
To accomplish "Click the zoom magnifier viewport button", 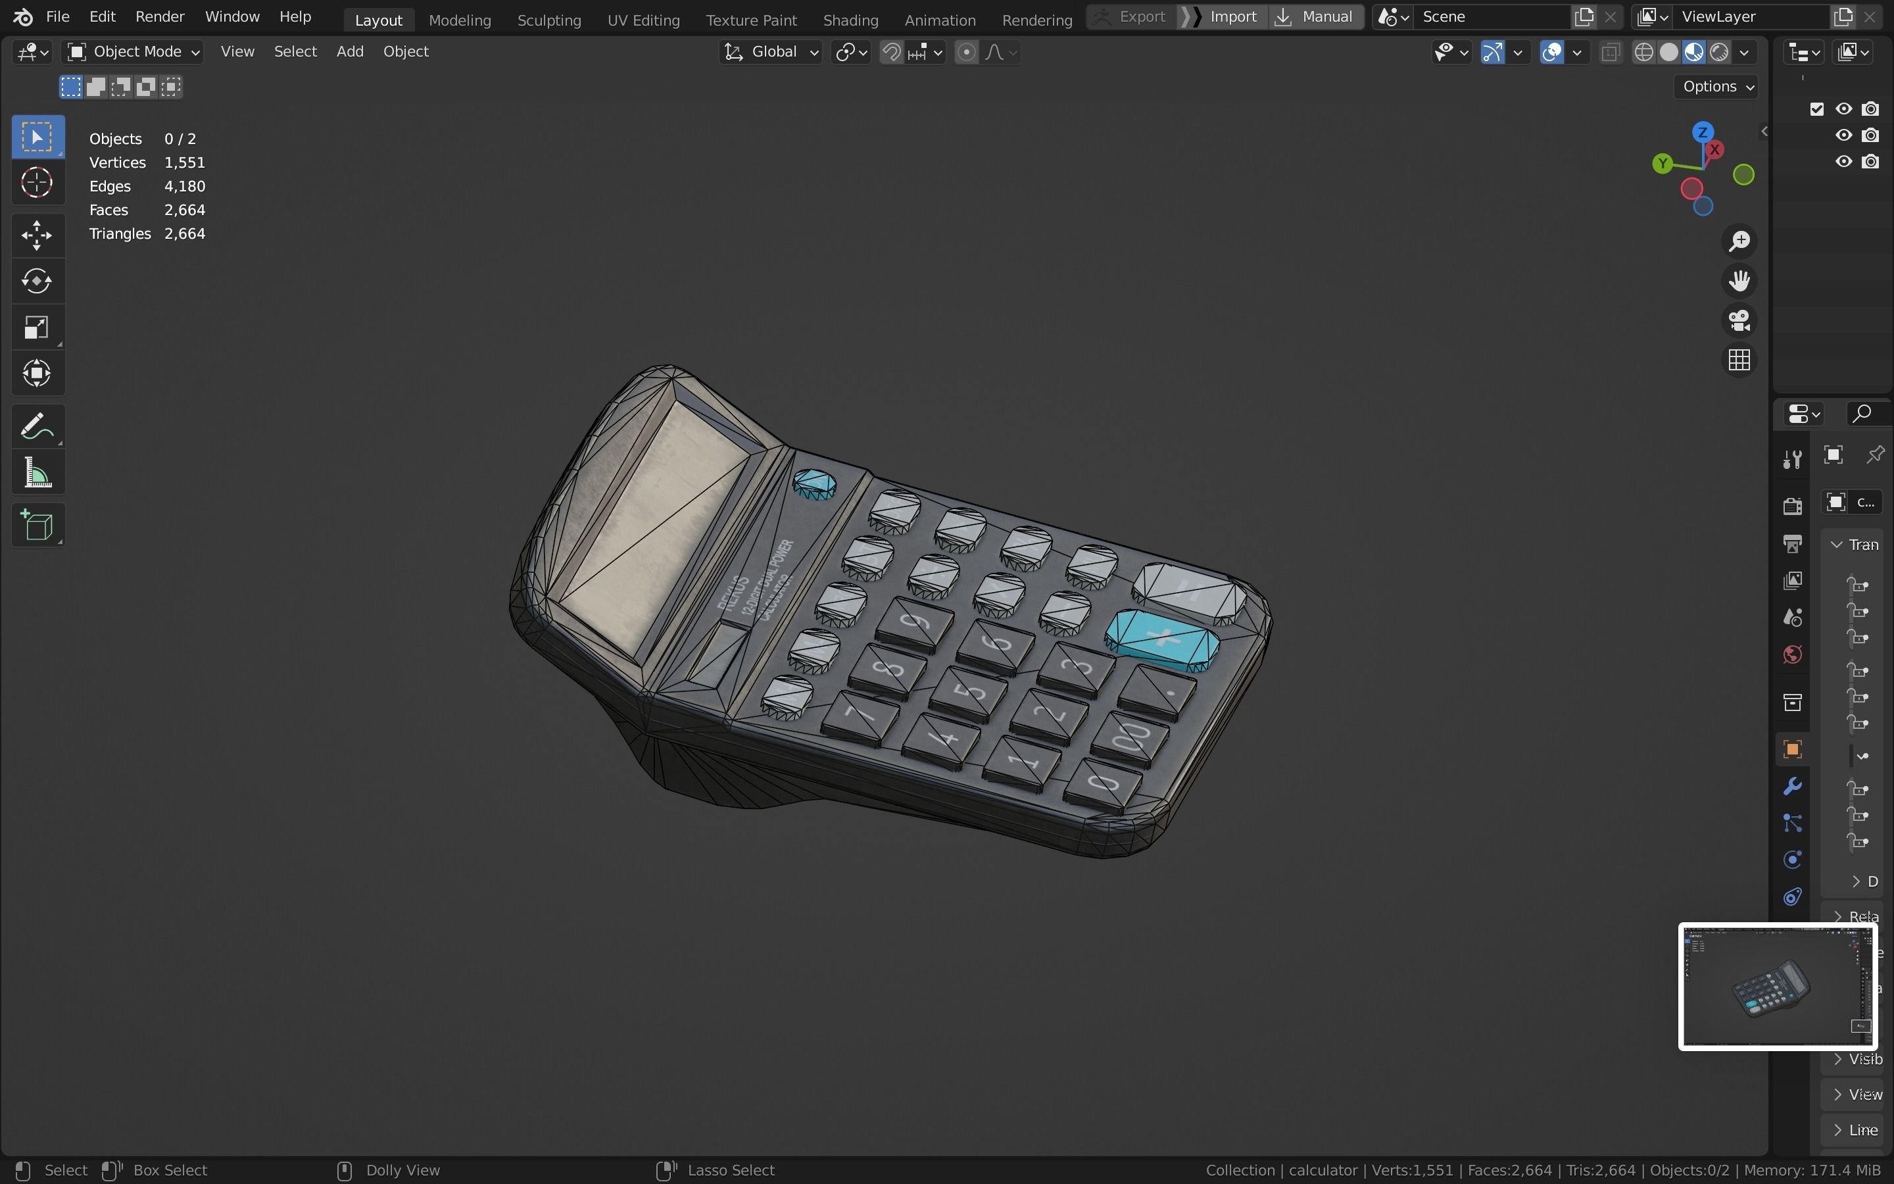I will (1739, 241).
